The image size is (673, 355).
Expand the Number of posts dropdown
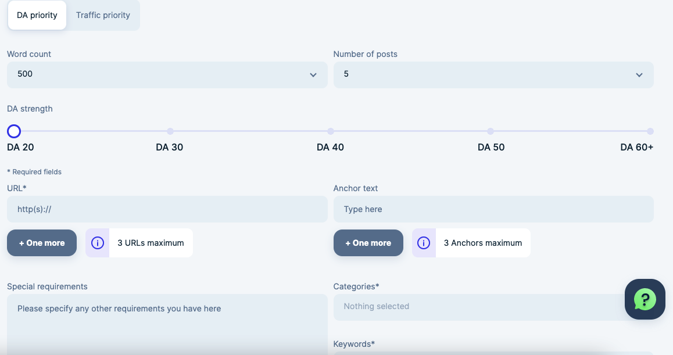pyautogui.click(x=493, y=74)
